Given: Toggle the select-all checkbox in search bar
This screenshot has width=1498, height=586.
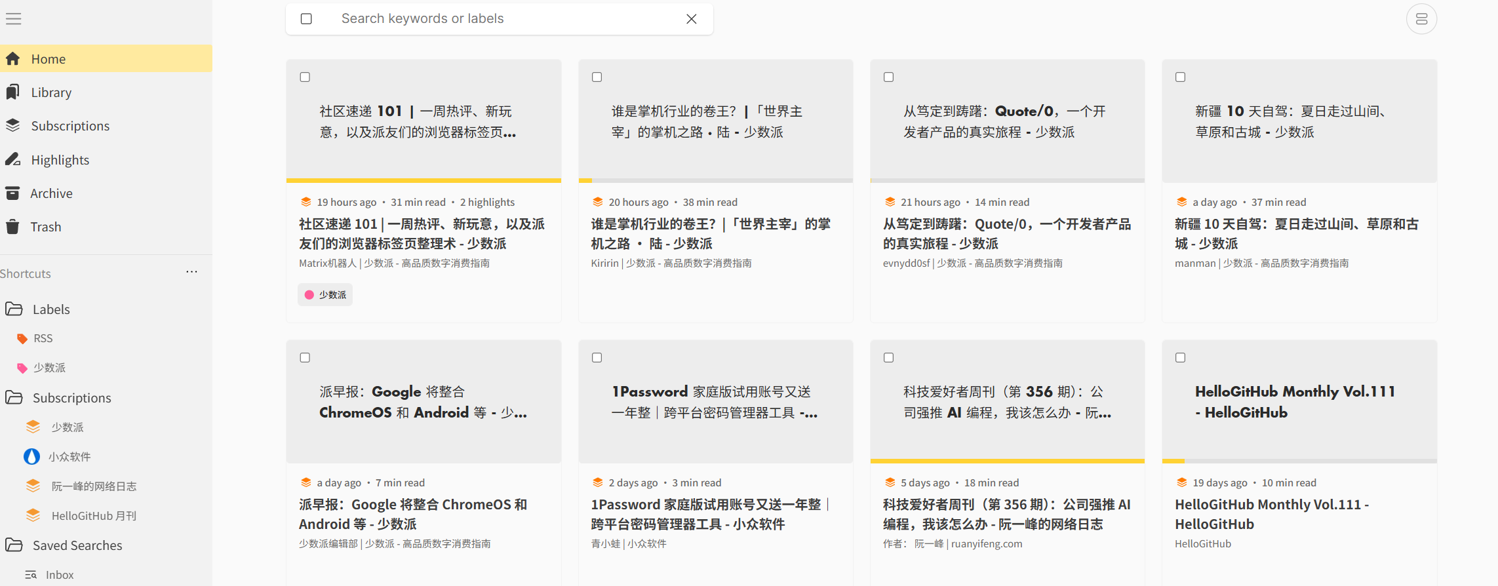Looking at the screenshot, I should click(306, 19).
